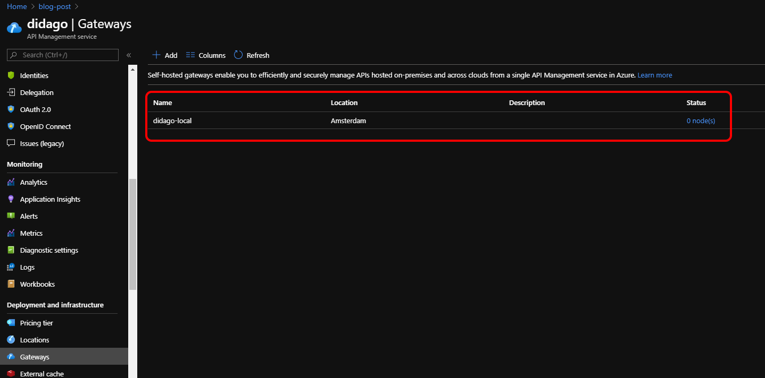Select the Delegation icon

(36, 92)
